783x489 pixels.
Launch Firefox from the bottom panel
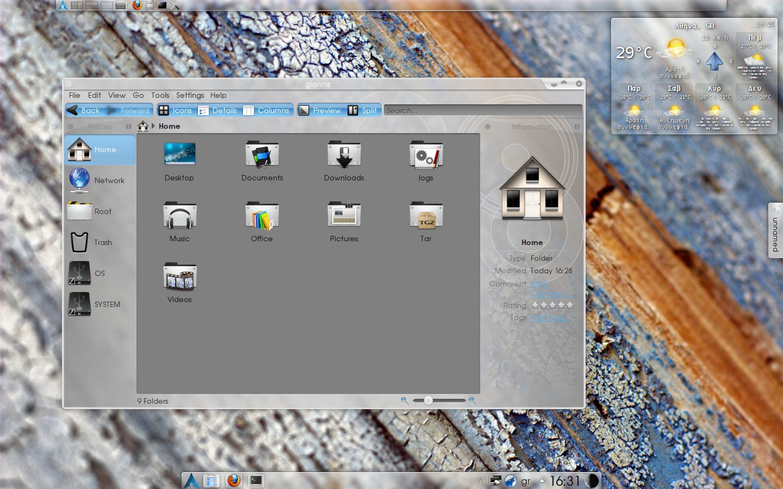pyautogui.click(x=234, y=480)
